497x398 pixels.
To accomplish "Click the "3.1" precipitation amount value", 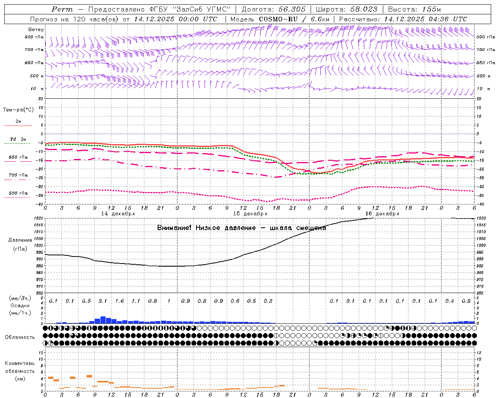I will (x=103, y=301).
